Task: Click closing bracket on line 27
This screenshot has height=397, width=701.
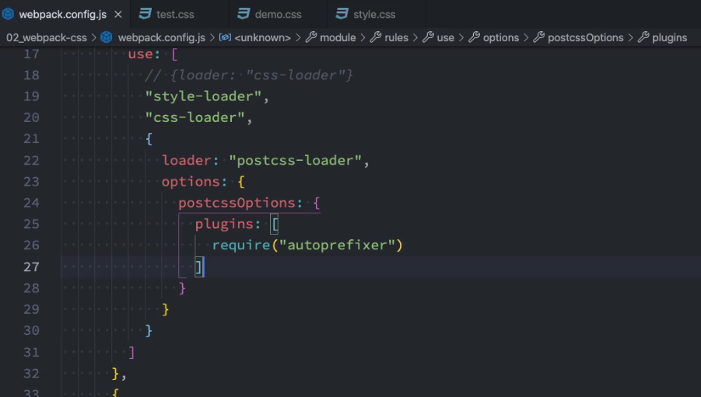Action: [x=199, y=267]
